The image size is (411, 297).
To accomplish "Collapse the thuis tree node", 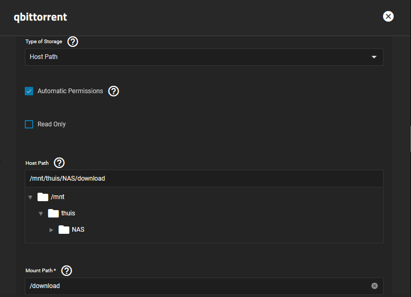I will coord(41,214).
